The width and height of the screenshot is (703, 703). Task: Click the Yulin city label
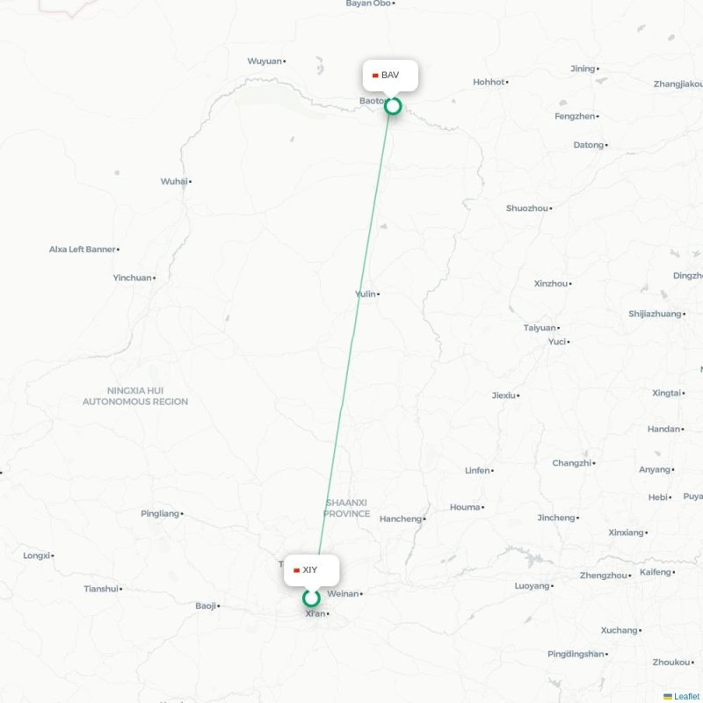tap(366, 294)
